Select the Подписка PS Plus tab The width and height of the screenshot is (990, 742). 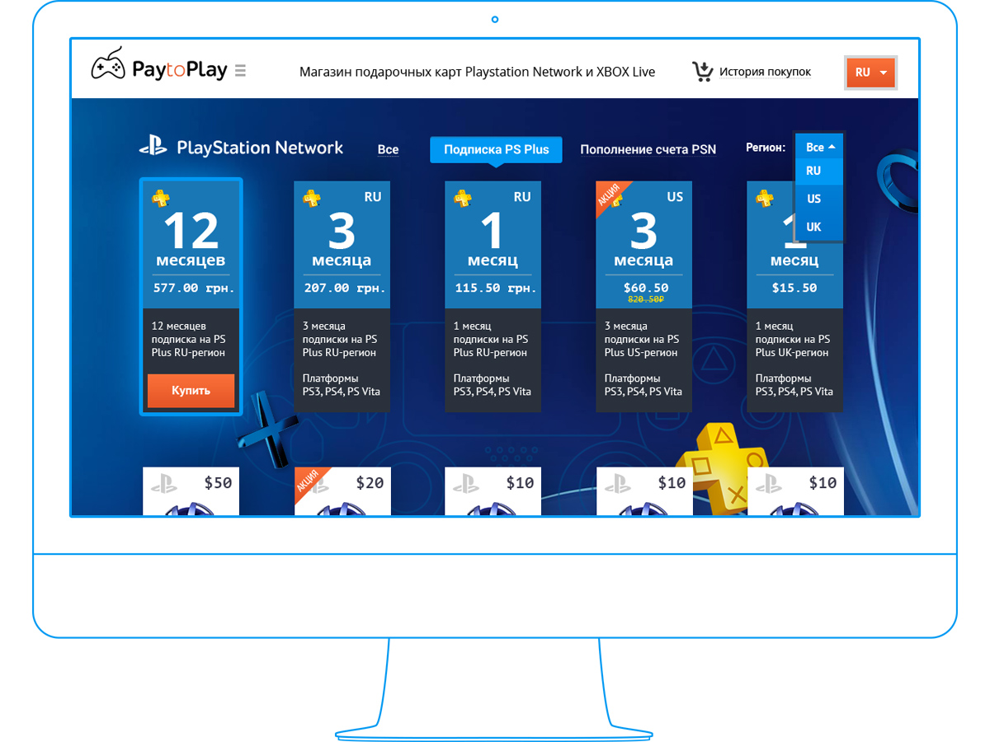click(x=496, y=149)
